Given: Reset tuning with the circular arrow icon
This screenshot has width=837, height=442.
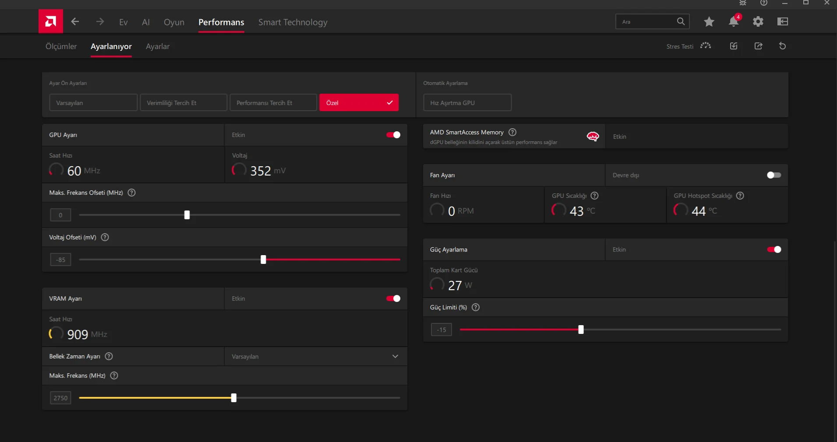Looking at the screenshot, I should pos(782,46).
